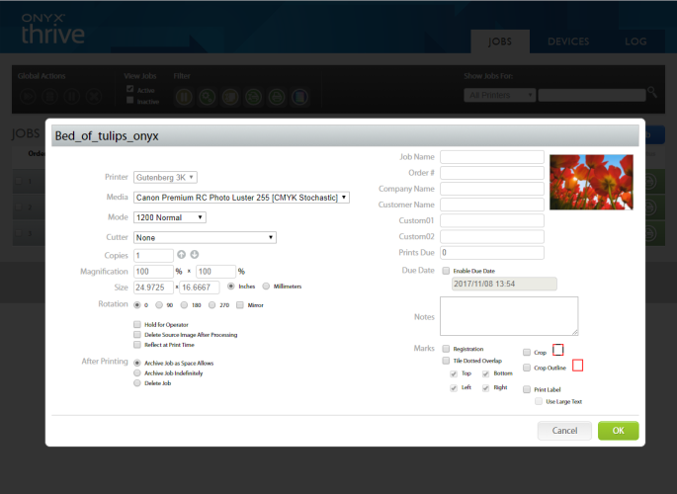677x494 pixels.
Task: Click the search magnifier icon by job filter
Action: pyautogui.click(x=651, y=92)
